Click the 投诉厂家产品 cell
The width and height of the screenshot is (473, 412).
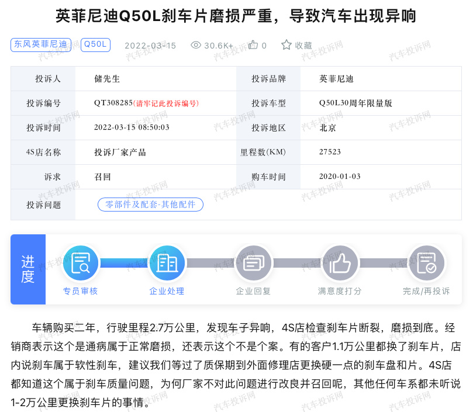(x=120, y=153)
